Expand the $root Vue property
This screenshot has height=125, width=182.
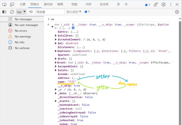click(56, 63)
